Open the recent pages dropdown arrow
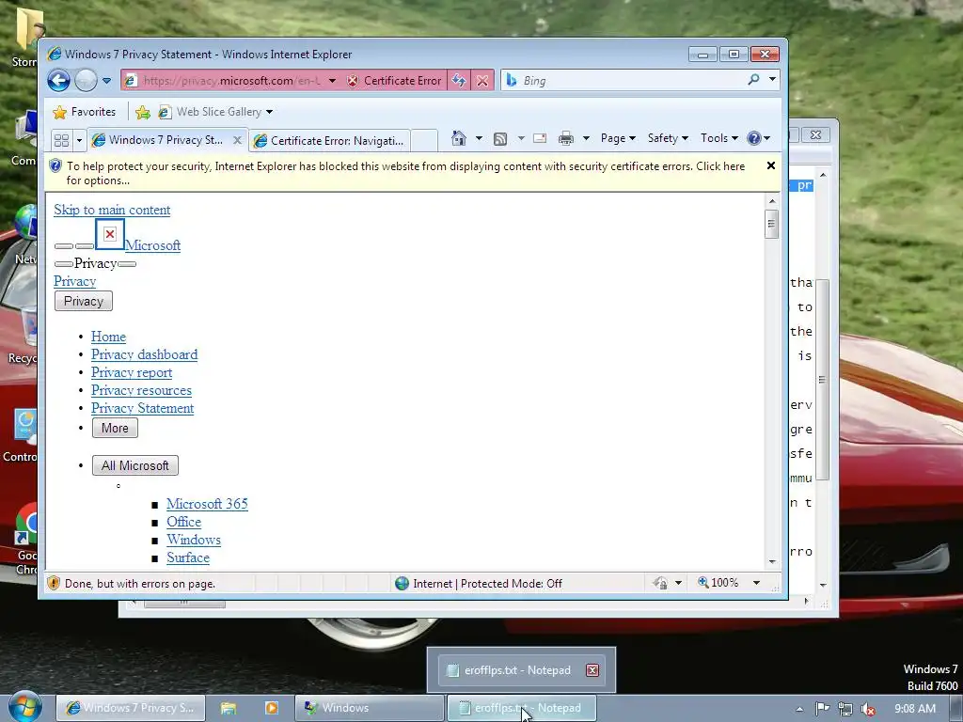Image resolution: width=963 pixels, height=722 pixels. [x=106, y=81]
